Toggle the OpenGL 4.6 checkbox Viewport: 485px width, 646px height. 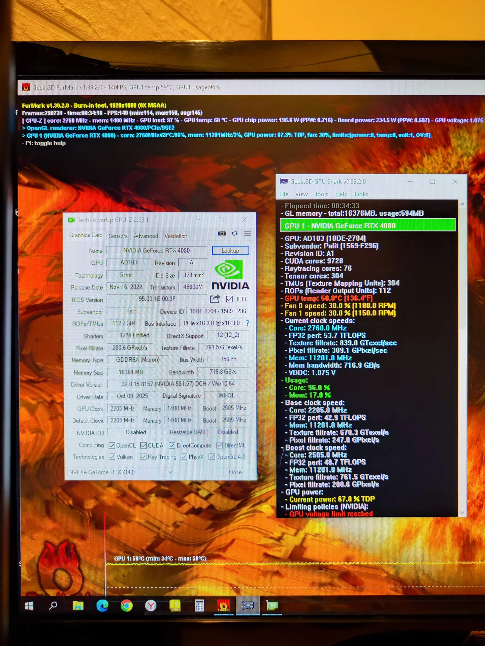(x=212, y=457)
